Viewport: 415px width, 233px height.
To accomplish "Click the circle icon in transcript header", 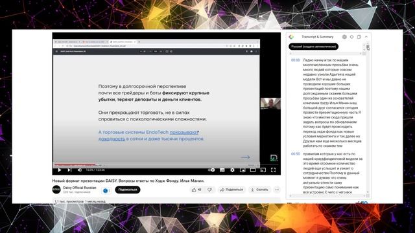I will pos(351,37).
